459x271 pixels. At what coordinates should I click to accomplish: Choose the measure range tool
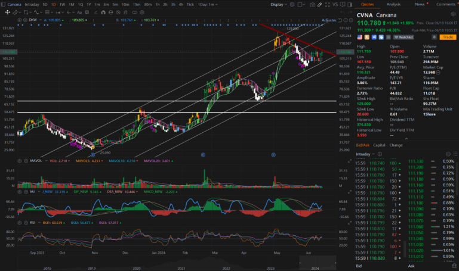(58, 13)
